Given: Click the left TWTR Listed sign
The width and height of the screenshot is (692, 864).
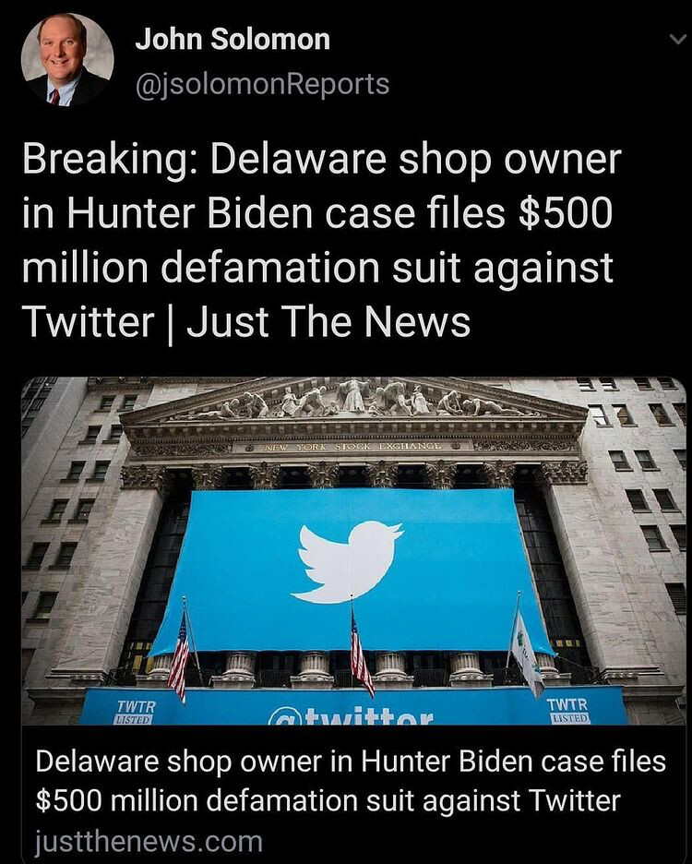Looking at the screenshot, I should 135,712.
